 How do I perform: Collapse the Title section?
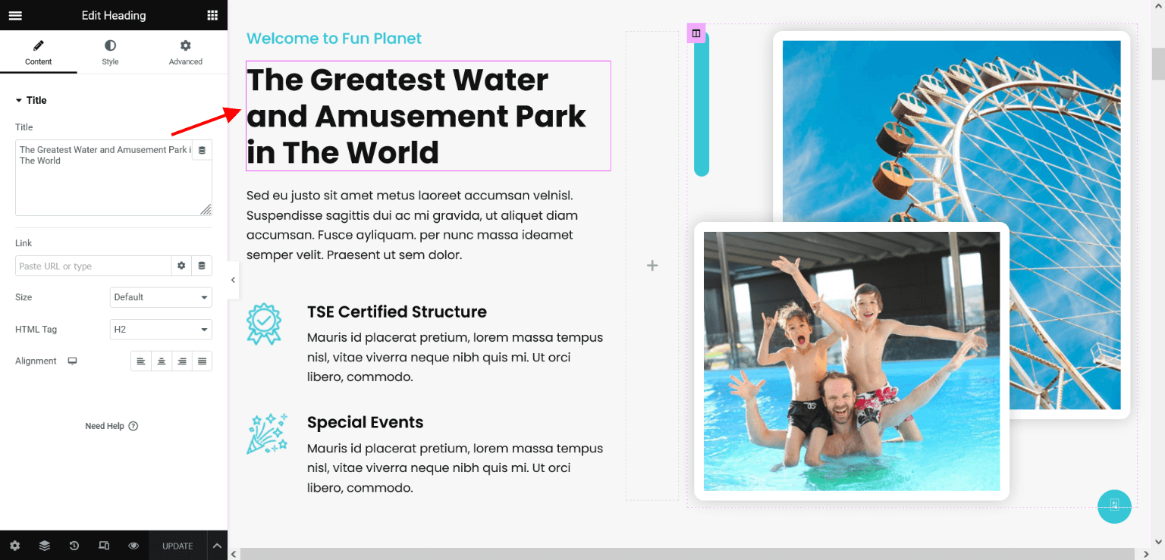pos(31,100)
